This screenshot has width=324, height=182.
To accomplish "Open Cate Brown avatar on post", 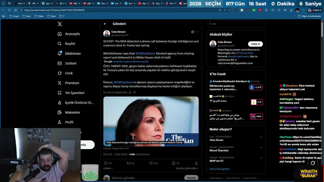I will (107, 34).
